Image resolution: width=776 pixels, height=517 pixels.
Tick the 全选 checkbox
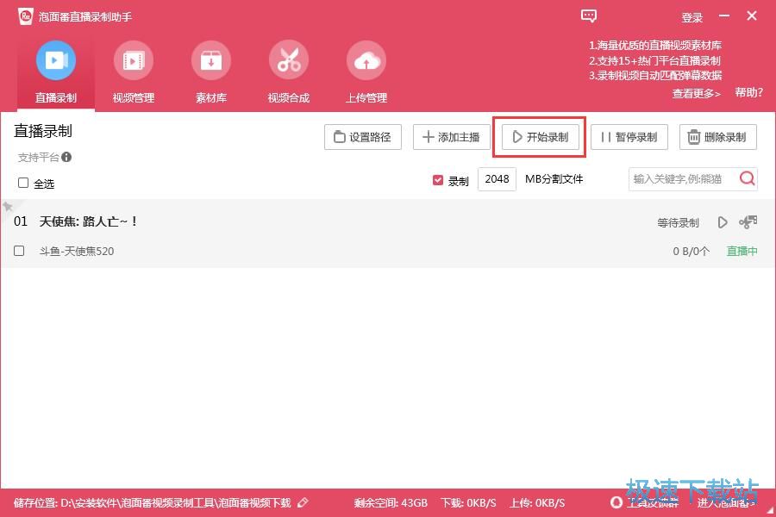(x=23, y=183)
